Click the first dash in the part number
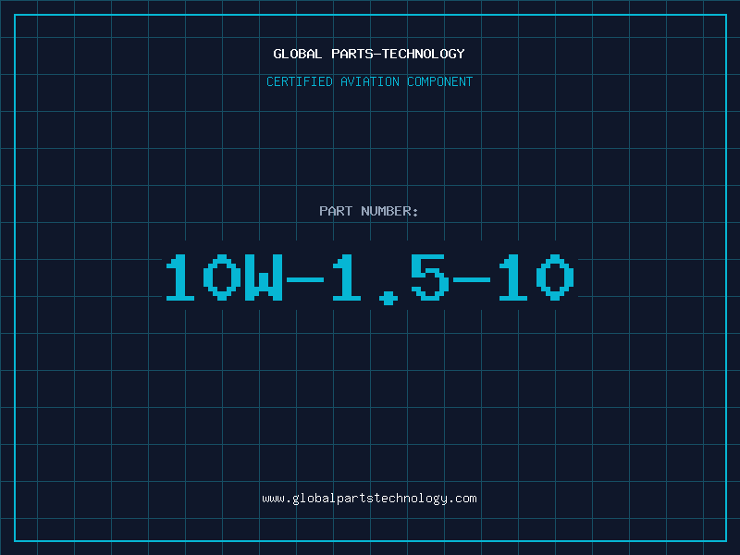 click(x=305, y=279)
